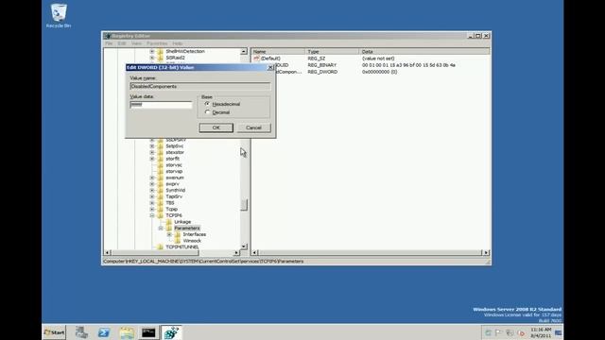This screenshot has height=340, width=605.
Task: Click the tree pane scroll-down arrow
Action: pos(244,246)
